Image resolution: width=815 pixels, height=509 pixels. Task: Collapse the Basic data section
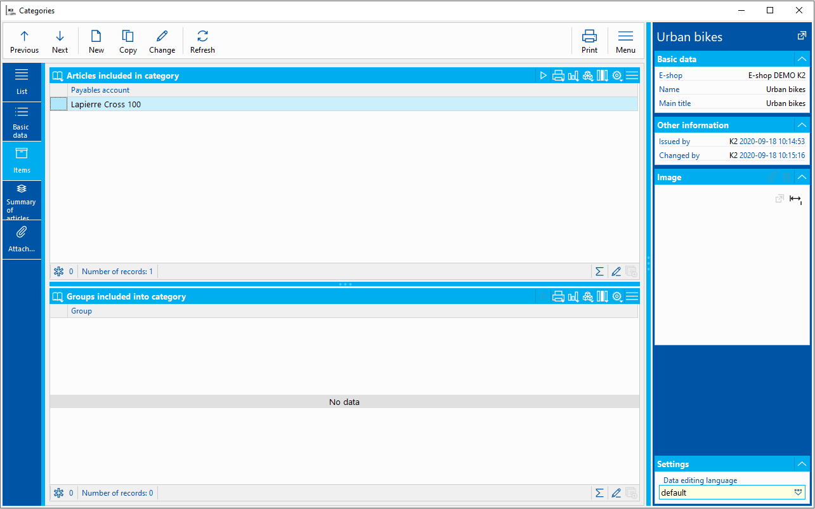802,59
